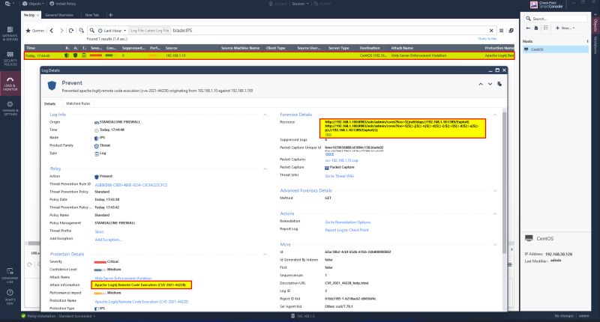600x322 pixels.
Task: Go back in the objects panel
Action: (528, 28)
